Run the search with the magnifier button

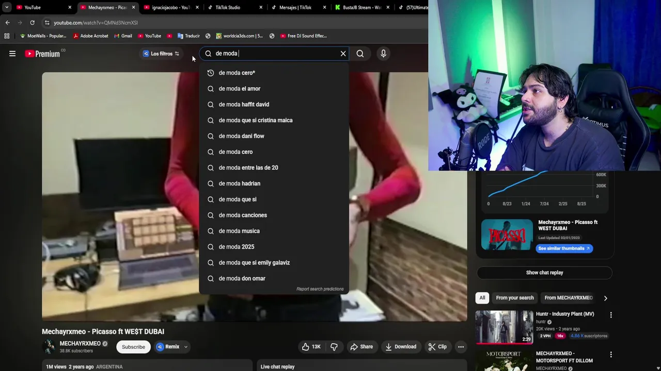coord(360,54)
